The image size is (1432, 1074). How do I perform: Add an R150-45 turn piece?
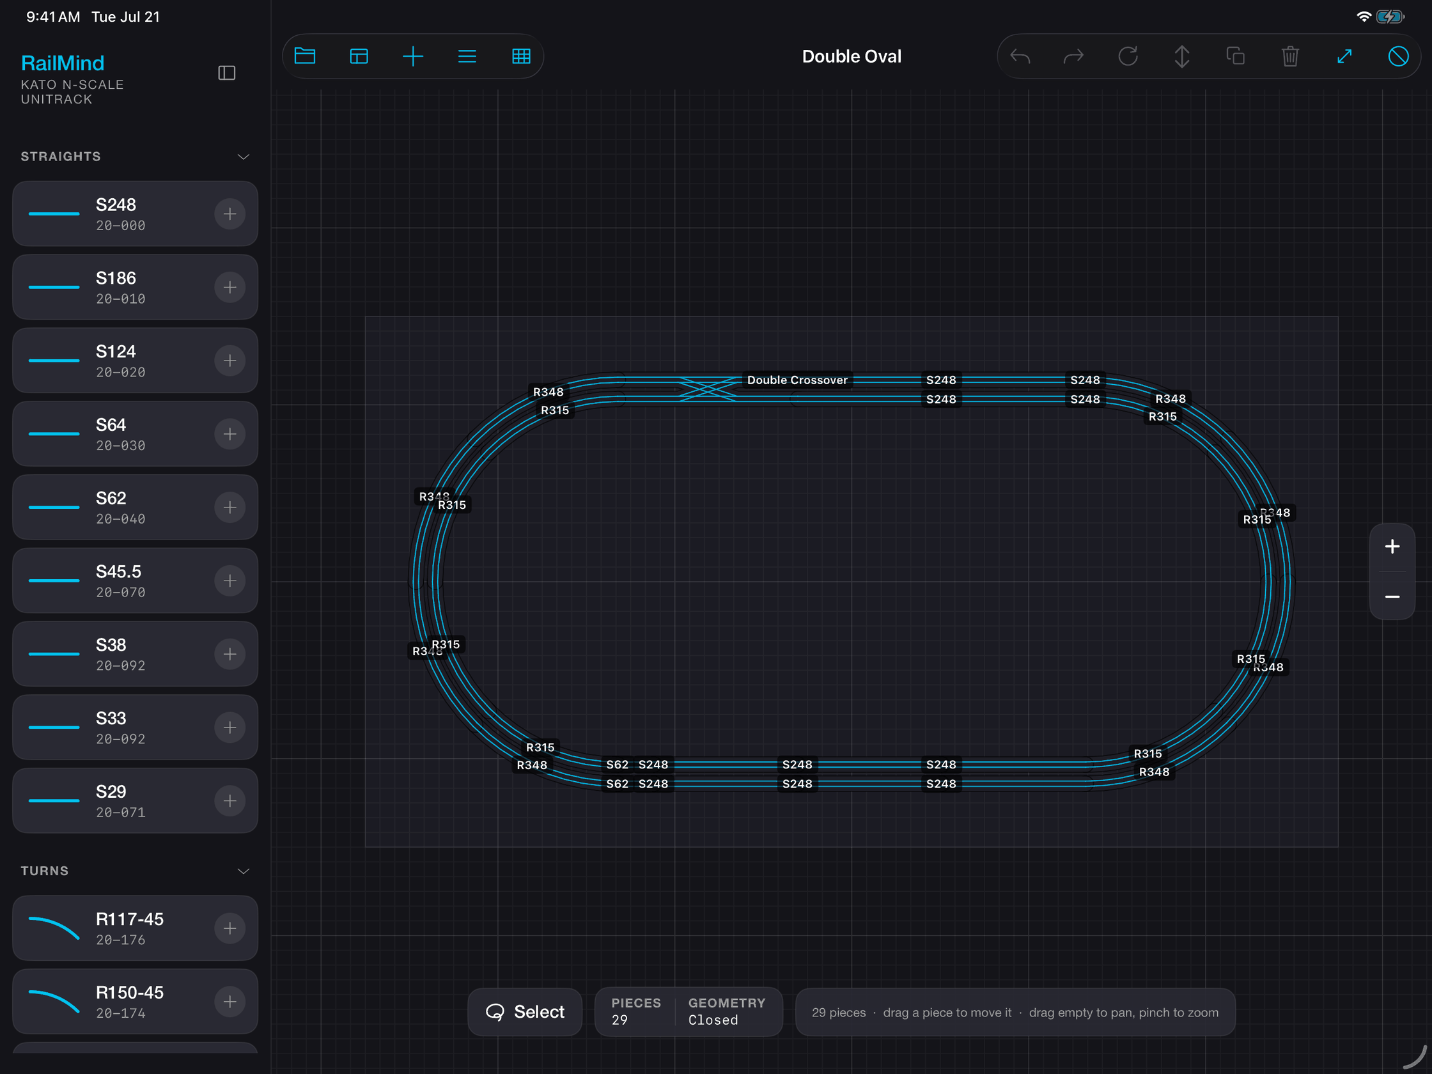[230, 1002]
